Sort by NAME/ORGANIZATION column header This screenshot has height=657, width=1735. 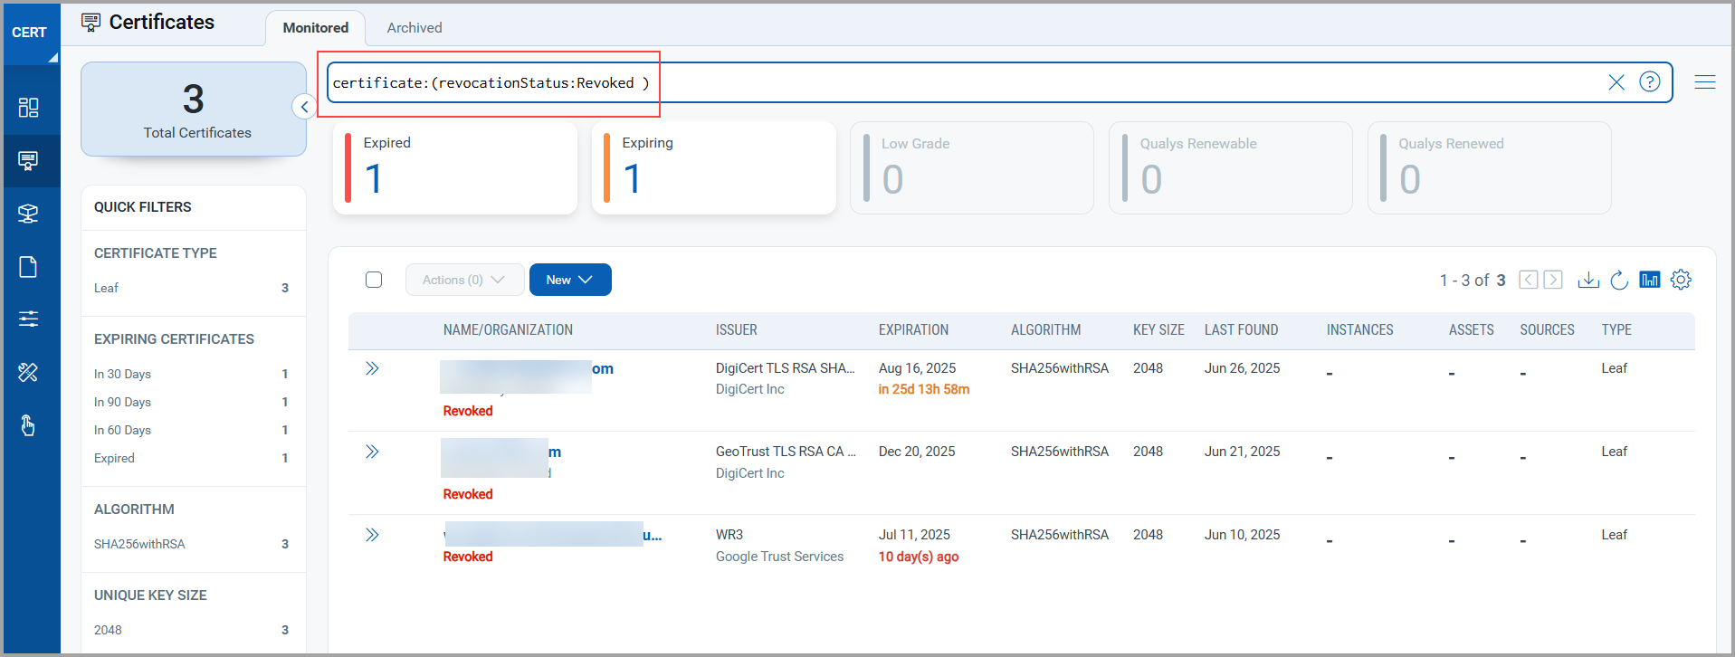tap(508, 330)
